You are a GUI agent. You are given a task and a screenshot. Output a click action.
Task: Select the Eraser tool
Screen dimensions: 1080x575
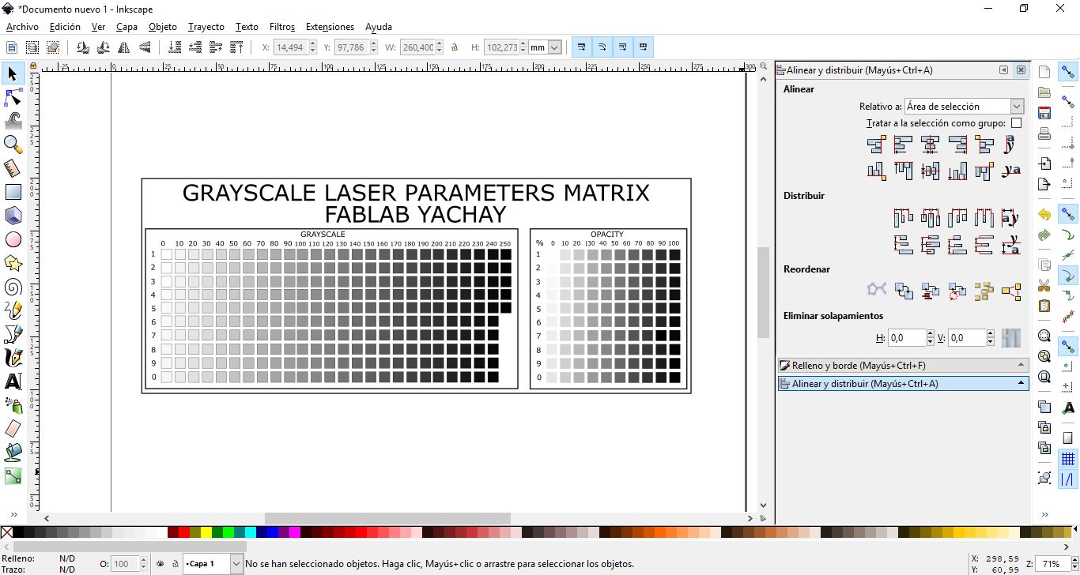click(x=13, y=429)
